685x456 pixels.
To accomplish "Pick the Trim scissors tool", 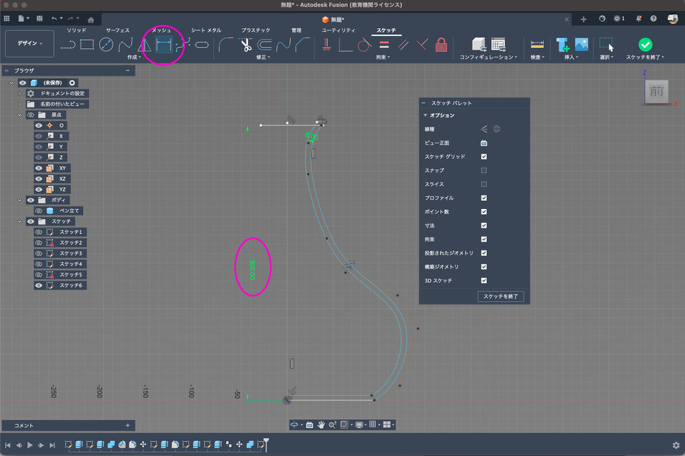I will [246, 45].
